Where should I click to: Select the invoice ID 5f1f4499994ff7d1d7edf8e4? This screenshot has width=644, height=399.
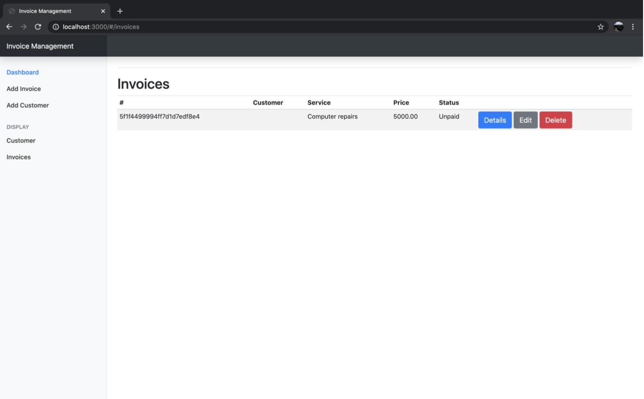click(159, 116)
